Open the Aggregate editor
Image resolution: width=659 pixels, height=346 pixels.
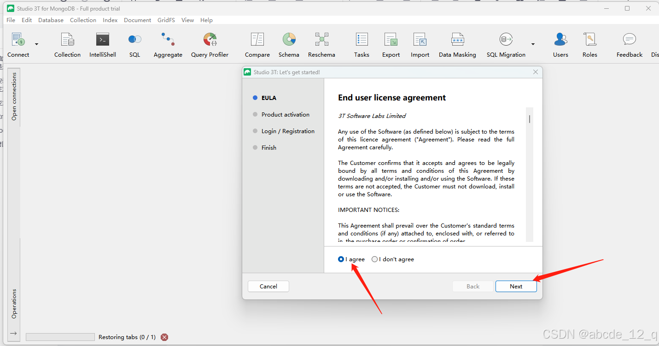click(168, 45)
